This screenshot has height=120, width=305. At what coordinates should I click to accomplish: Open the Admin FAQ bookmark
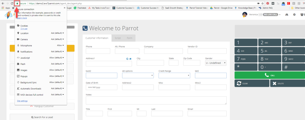point(266,8)
